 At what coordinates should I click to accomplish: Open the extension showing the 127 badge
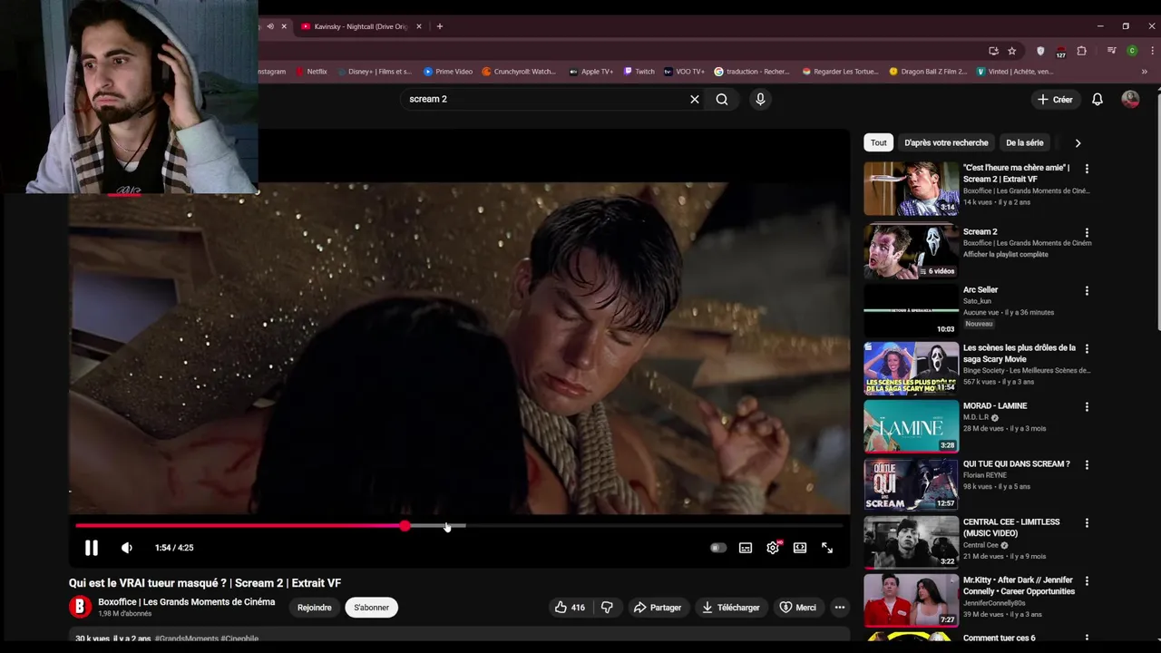point(1061,52)
